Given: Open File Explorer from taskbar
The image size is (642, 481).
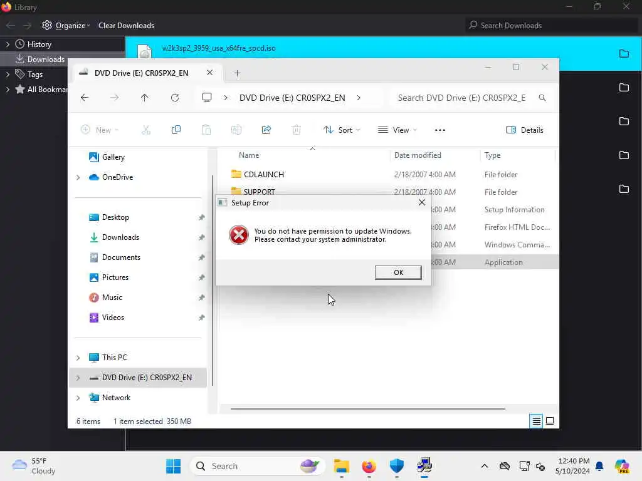Looking at the screenshot, I should (x=342, y=466).
